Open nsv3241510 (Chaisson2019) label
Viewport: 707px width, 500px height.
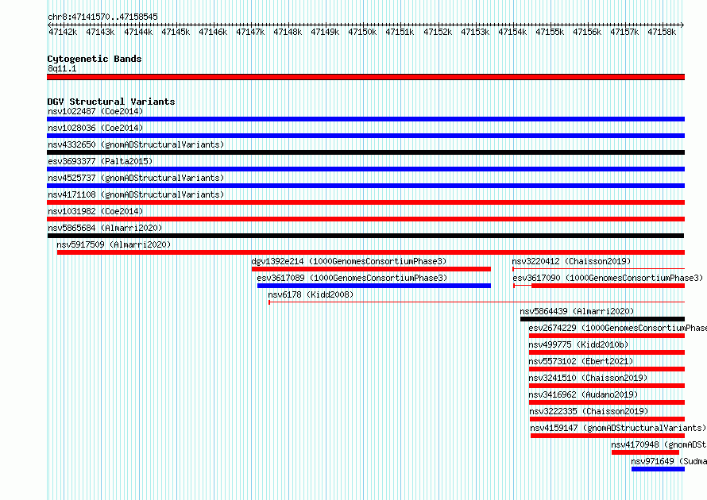click(588, 378)
